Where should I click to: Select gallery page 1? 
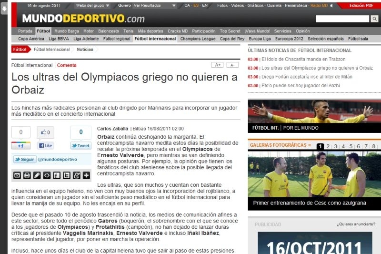click(x=320, y=146)
